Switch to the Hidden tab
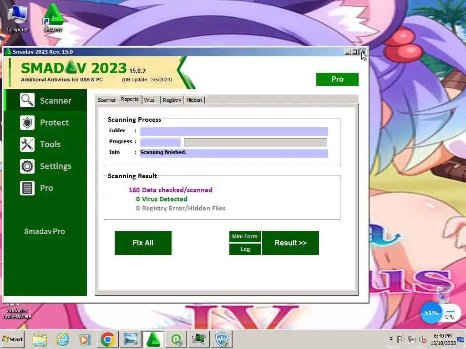The width and height of the screenshot is (466, 349). point(194,100)
